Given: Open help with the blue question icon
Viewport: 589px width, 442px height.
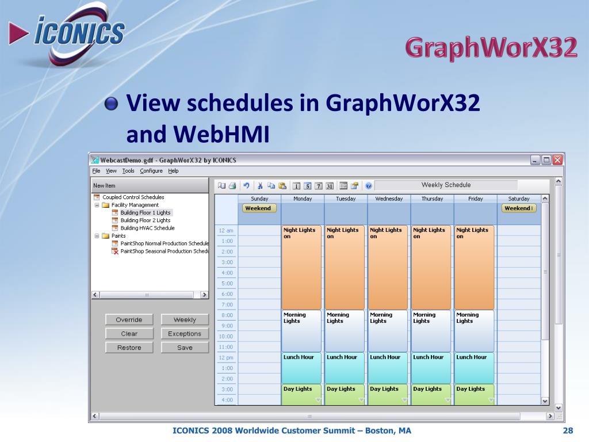Looking at the screenshot, I should [369, 186].
